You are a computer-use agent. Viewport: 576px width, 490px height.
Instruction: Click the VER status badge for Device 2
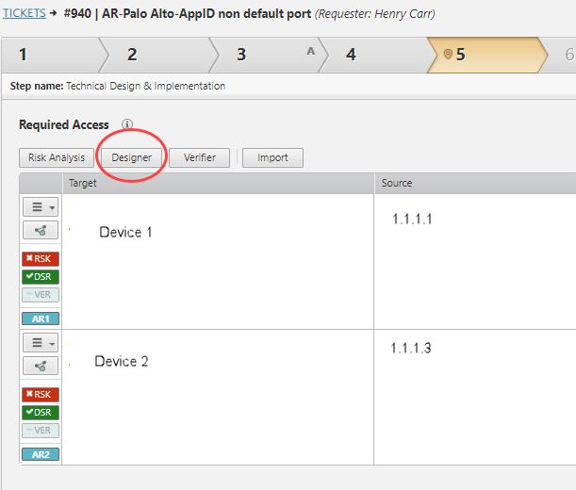[x=40, y=431]
